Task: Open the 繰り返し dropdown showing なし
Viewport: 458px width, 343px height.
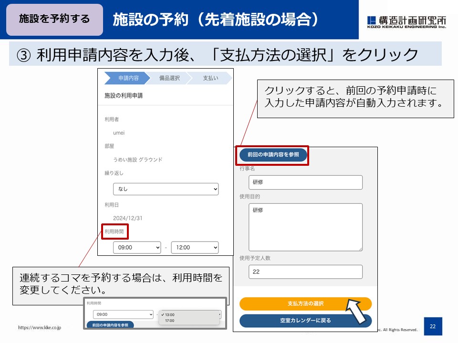Action: (x=166, y=189)
